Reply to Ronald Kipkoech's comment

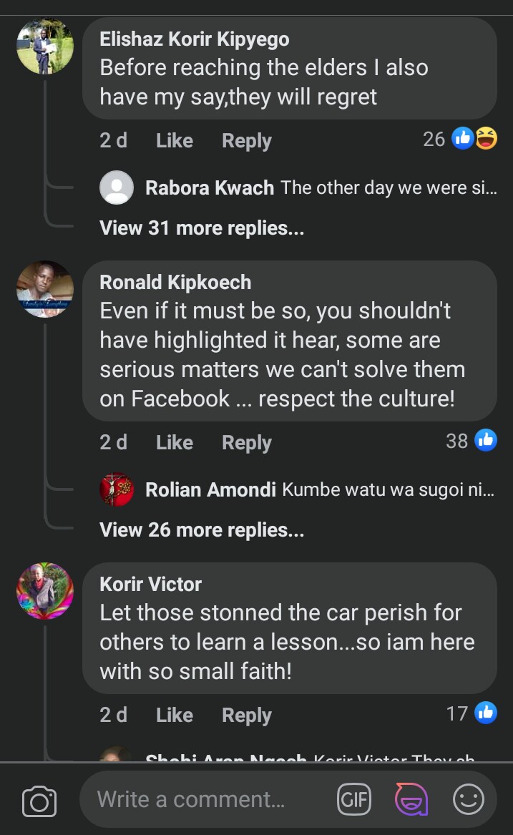247,443
